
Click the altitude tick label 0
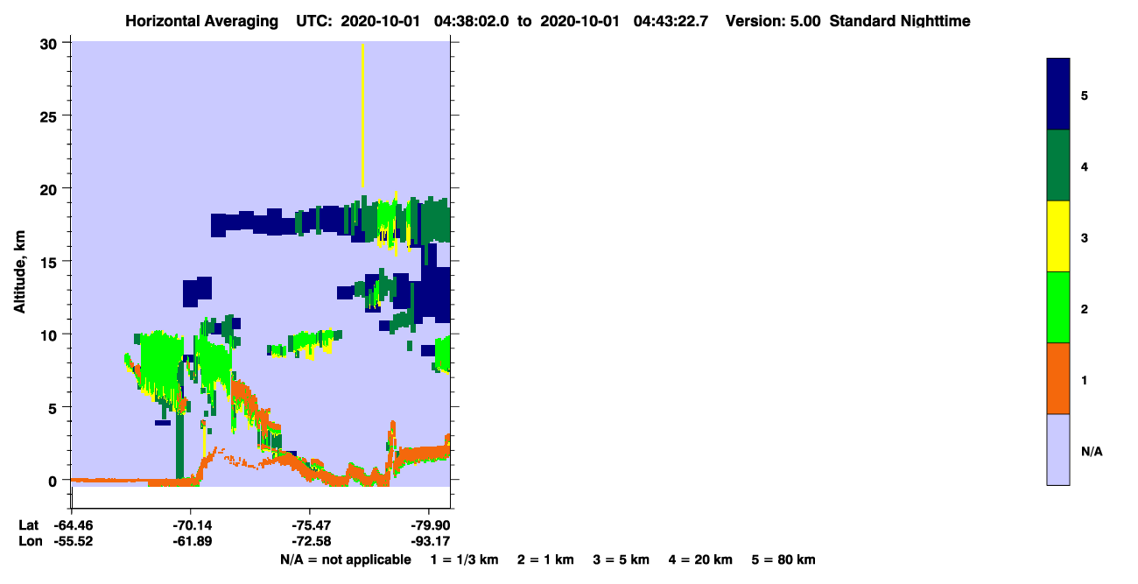click(54, 480)
